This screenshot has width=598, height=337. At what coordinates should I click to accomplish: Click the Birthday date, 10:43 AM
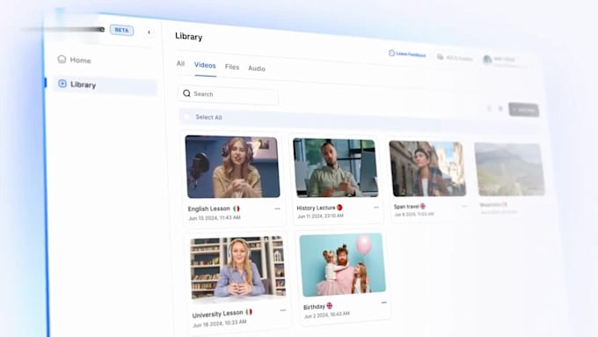pyautogui.click(x=327, y=315)
